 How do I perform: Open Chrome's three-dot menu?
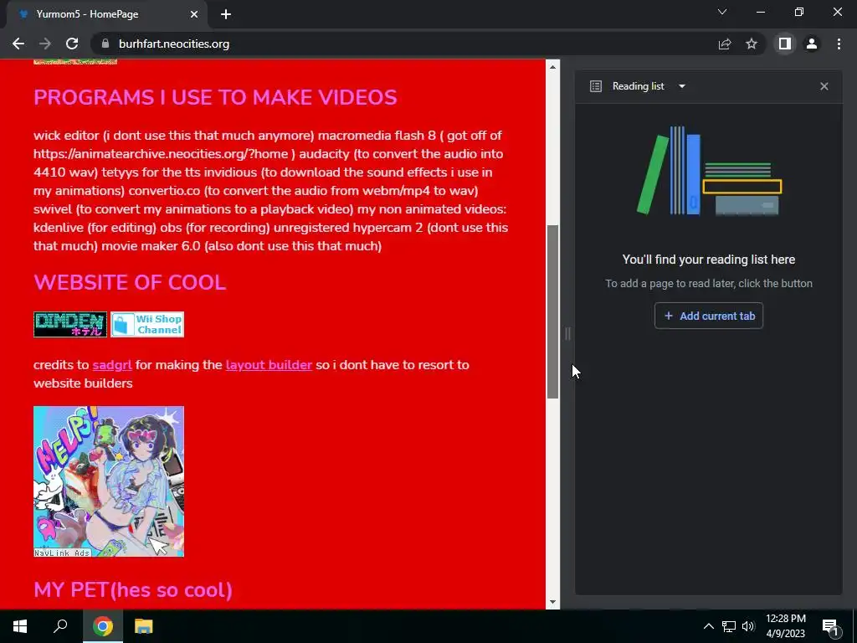pyautogui.click(x=839, y=44)
